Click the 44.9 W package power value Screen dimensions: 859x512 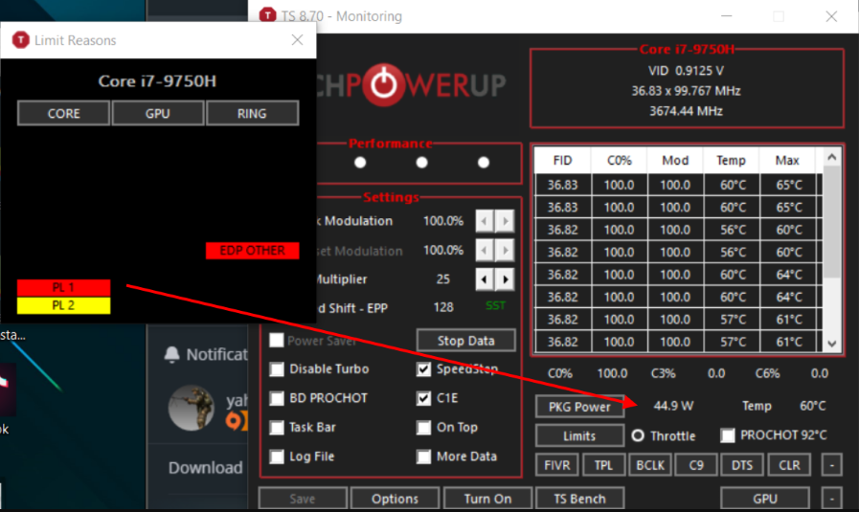[673, 406]
